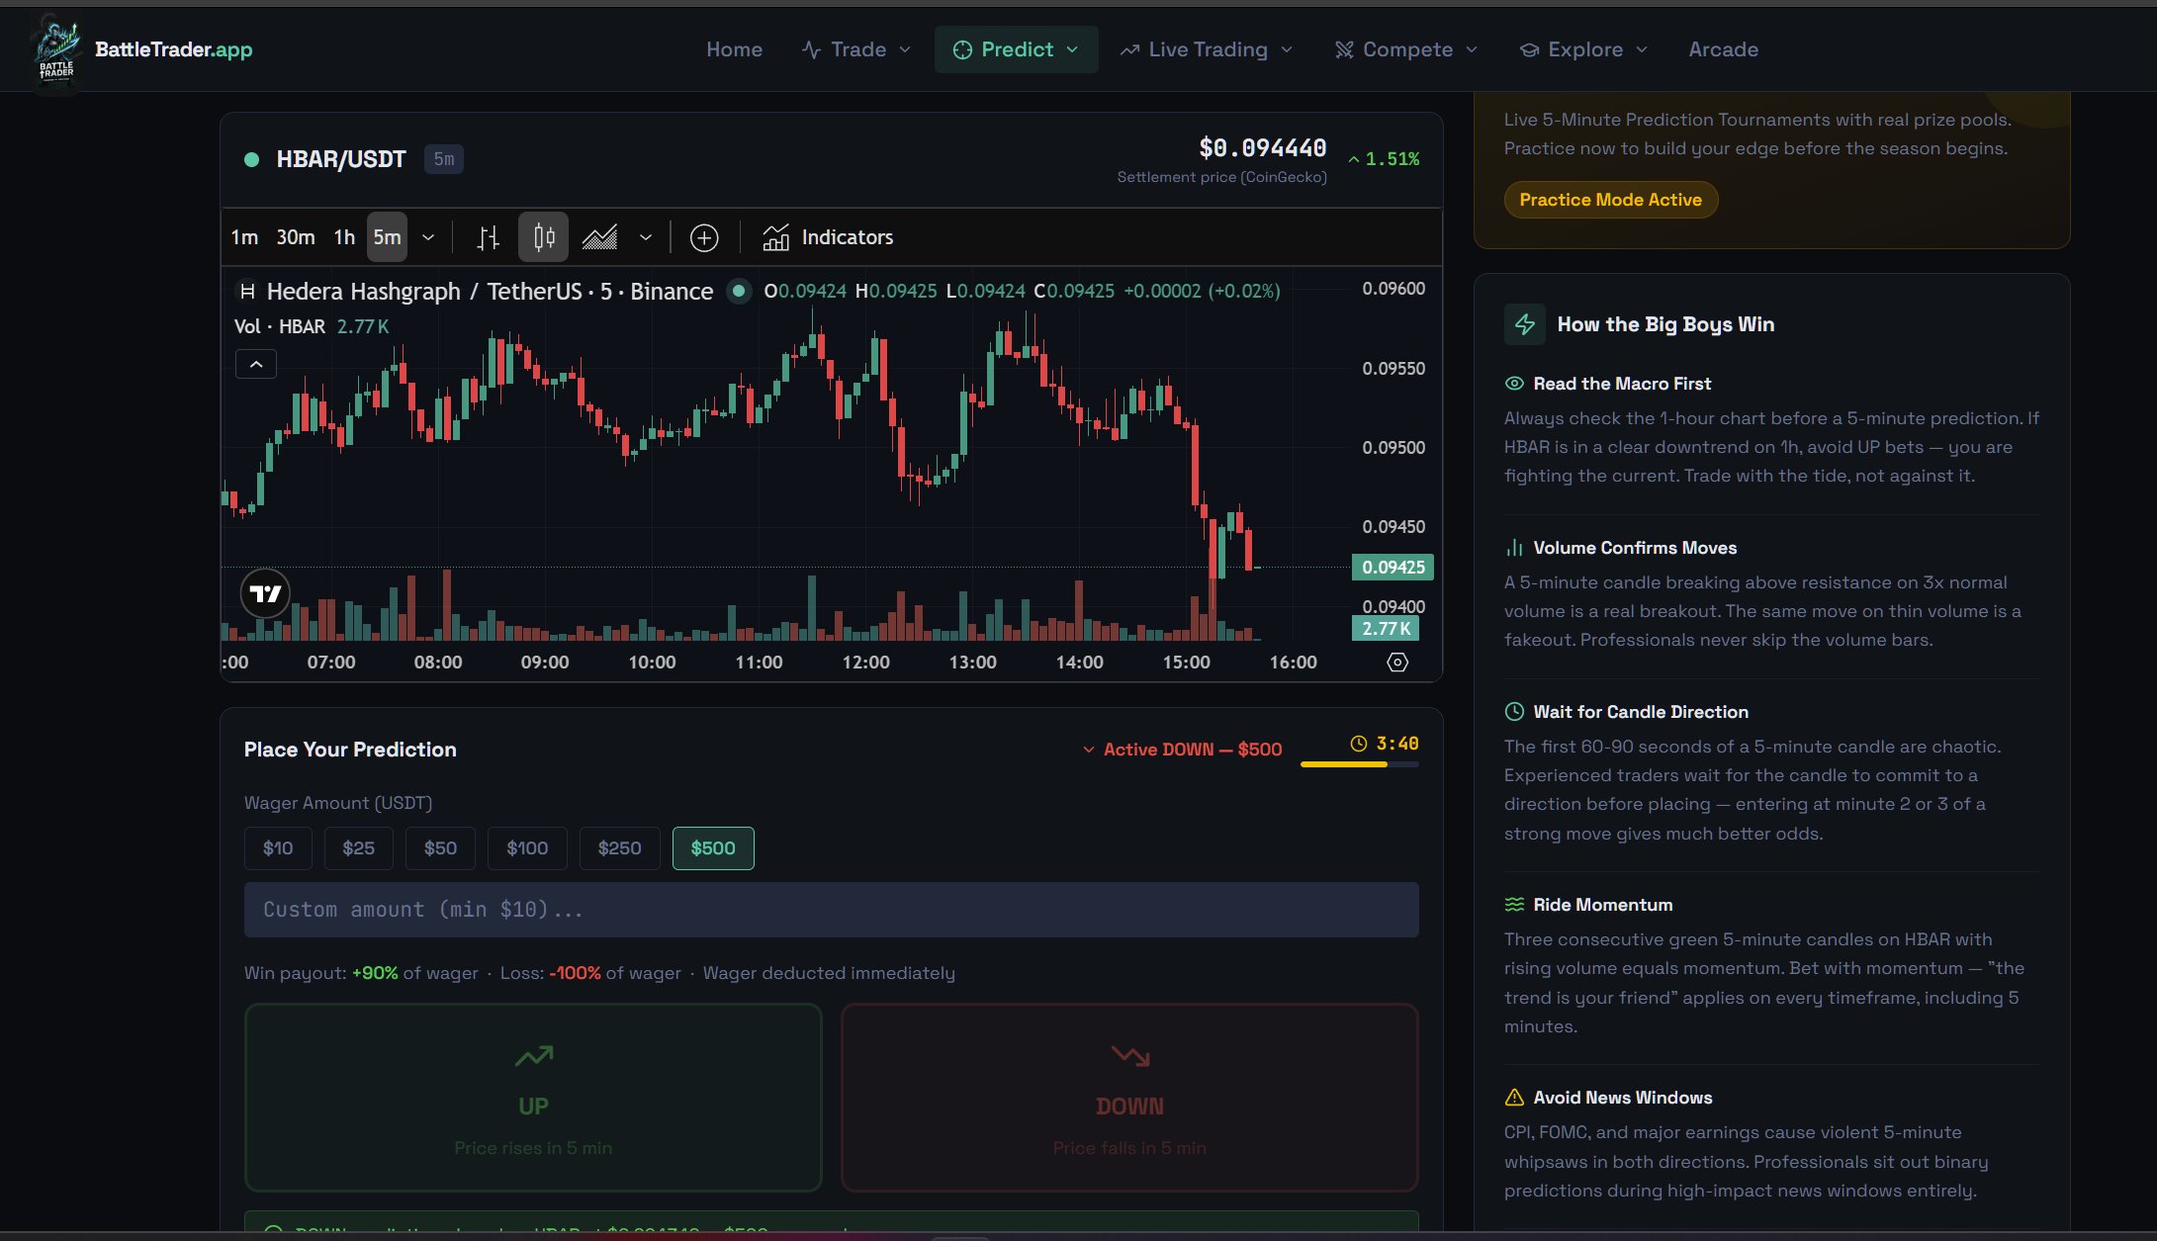This screenshot has height=1241, width=2157.
Task: Open chart style dropdown arrow
Action: (646, 237)
